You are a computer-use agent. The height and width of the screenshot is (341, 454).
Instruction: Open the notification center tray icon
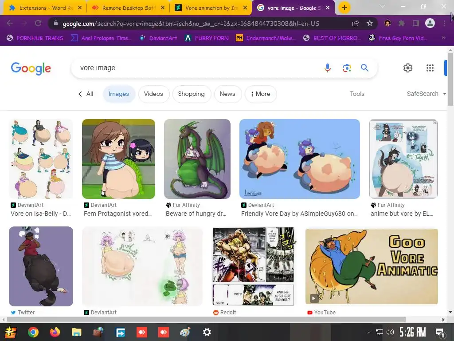tap(440, 333)
